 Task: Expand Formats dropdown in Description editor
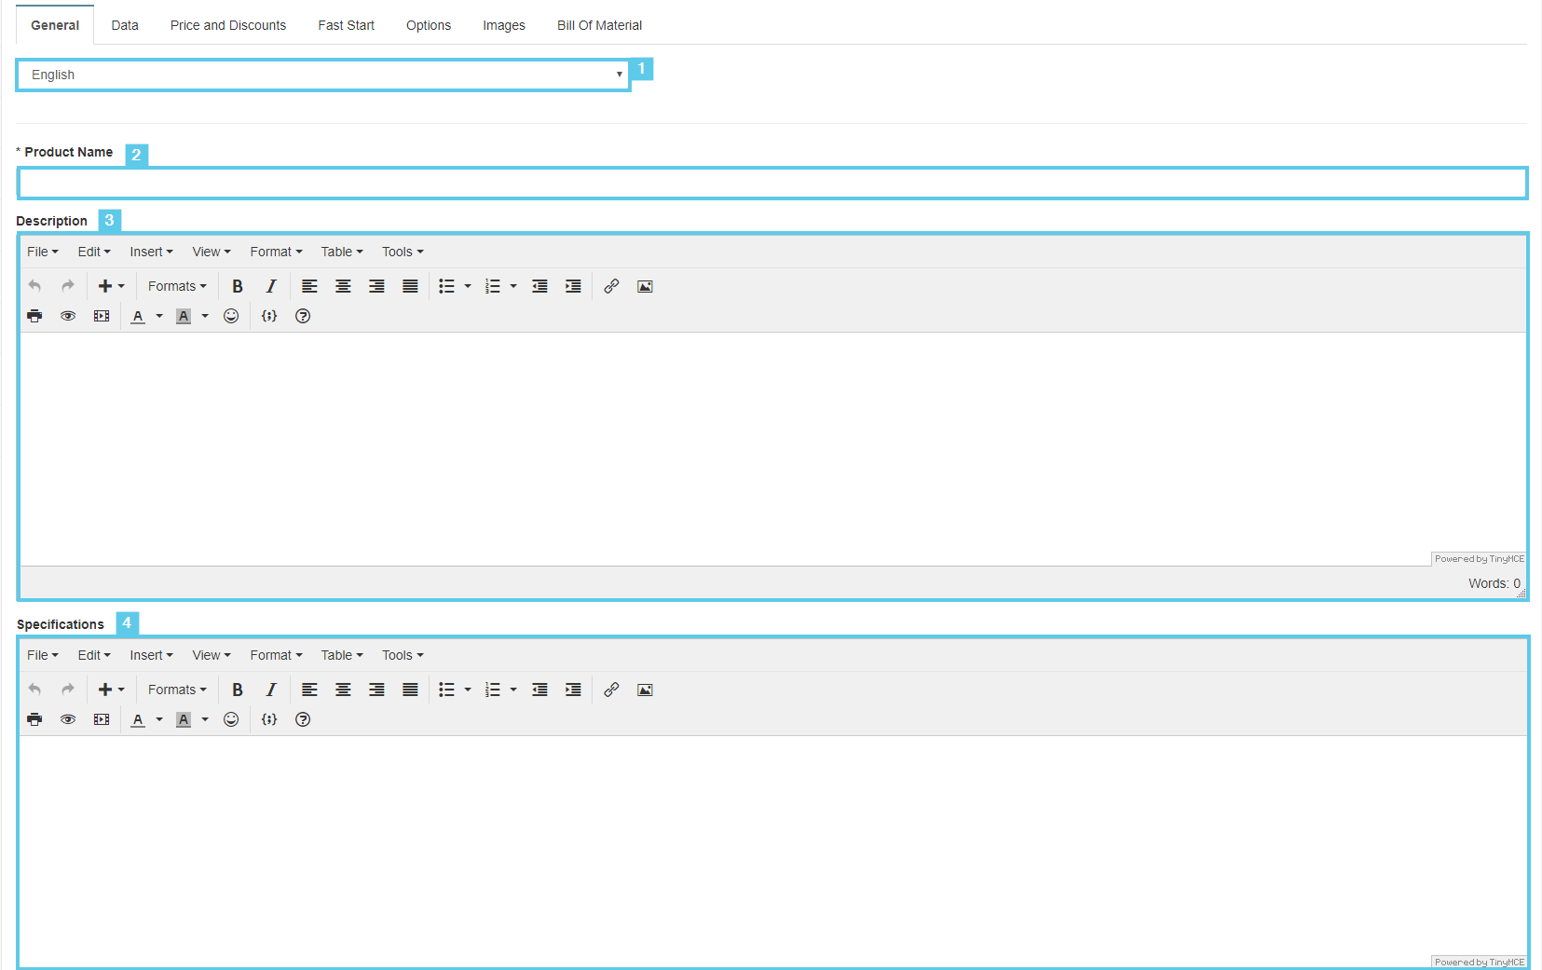(x=177, y=286)
